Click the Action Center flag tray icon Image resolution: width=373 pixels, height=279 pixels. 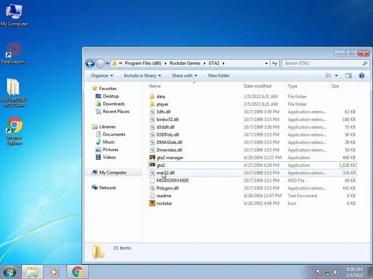point(319,272)
